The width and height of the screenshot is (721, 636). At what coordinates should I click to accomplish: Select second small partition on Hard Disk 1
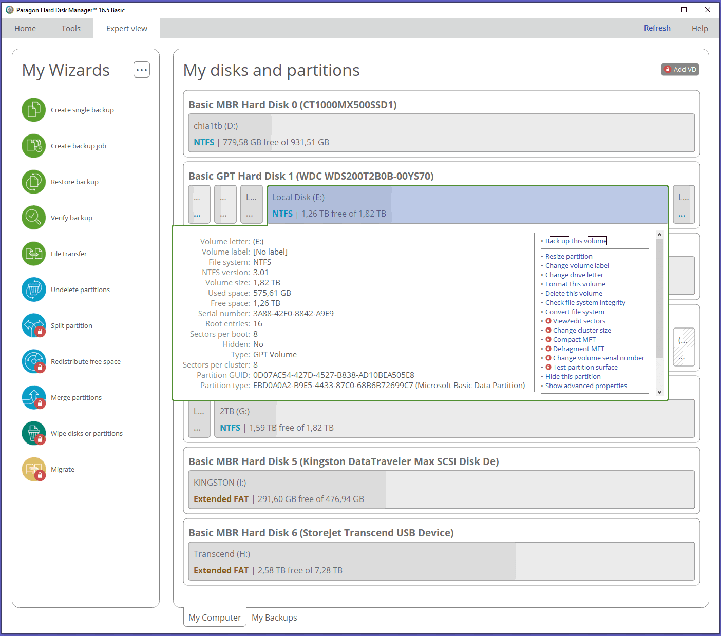(225, 204)
